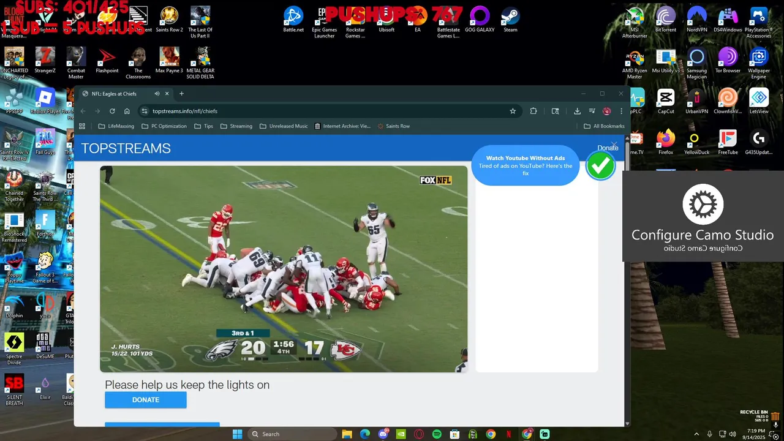Screen dimensions: 784x441
Task: Select the Rockstar Games desktop icon
Action: tap(355, 23)
